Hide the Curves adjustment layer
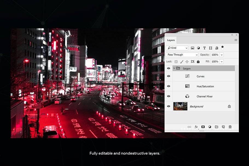 coord(169,76)
